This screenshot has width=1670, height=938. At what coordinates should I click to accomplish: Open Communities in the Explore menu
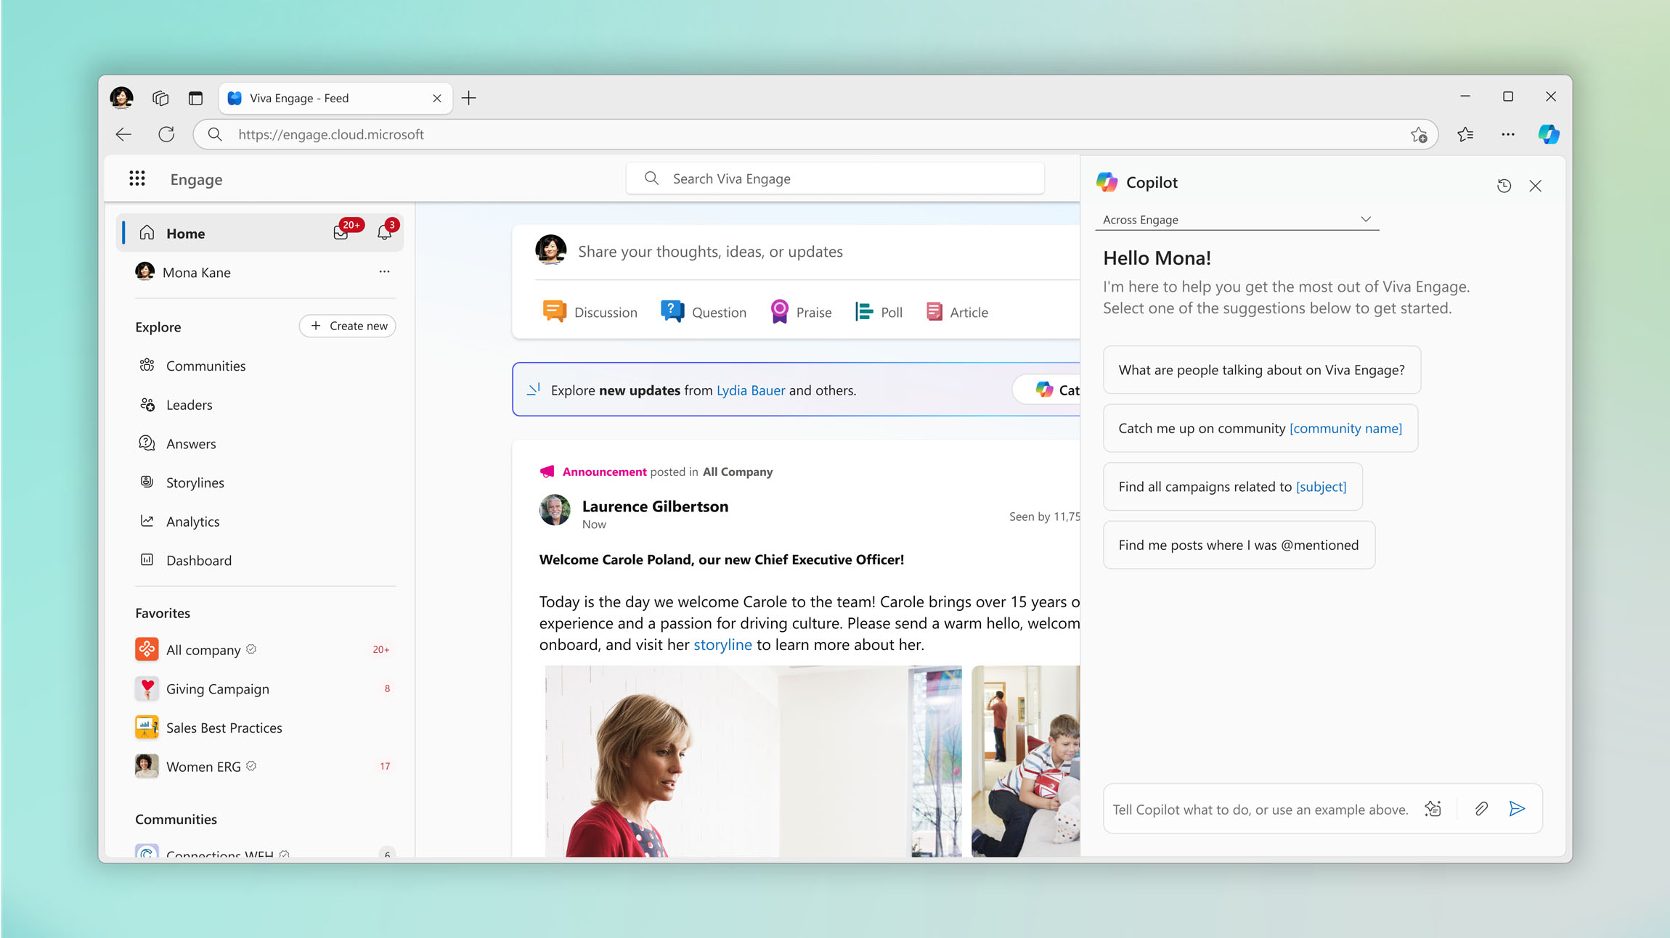coord(205,366)
